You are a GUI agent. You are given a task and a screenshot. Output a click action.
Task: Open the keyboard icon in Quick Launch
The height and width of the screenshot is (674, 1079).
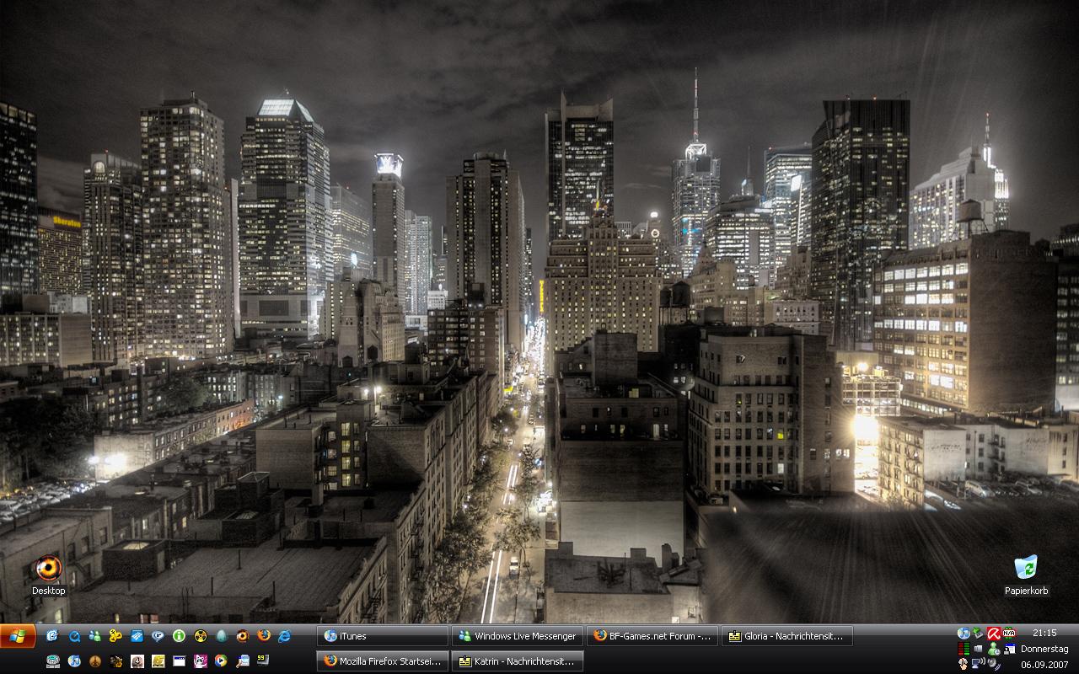tap(53, 661)
